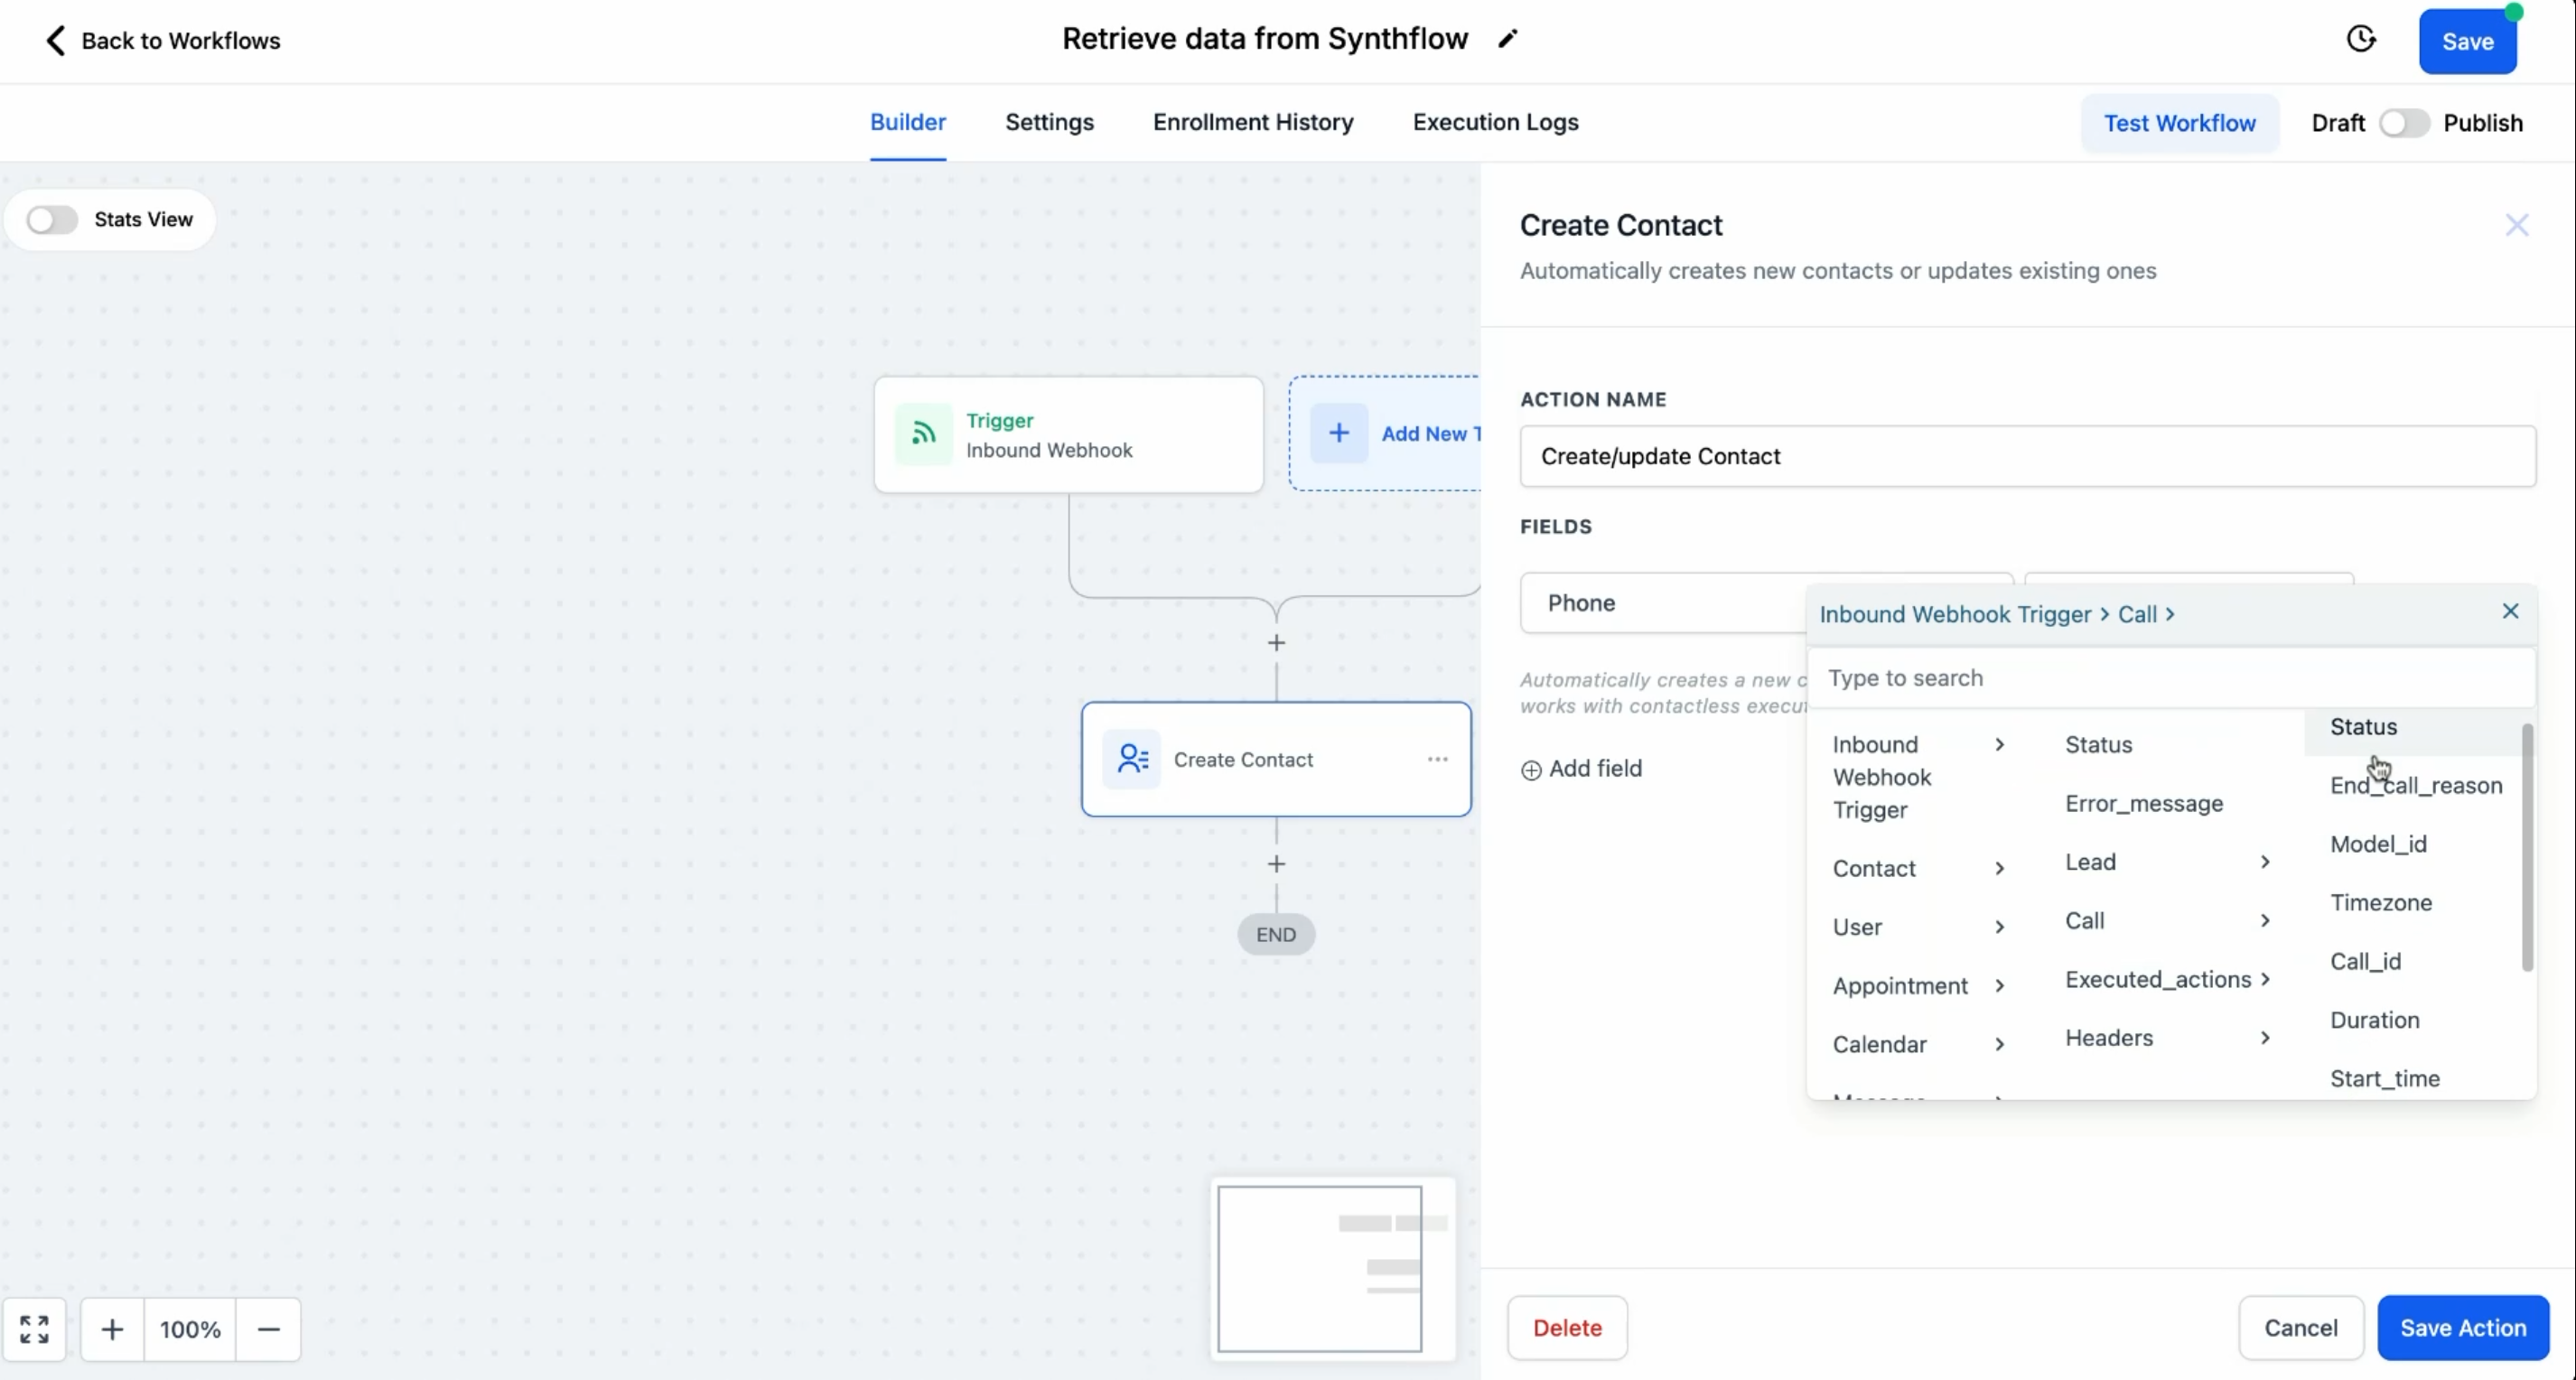This screenshot has width=2576, height=1380.
Task: Open the Enrollment History tab
Action: 1252,122
